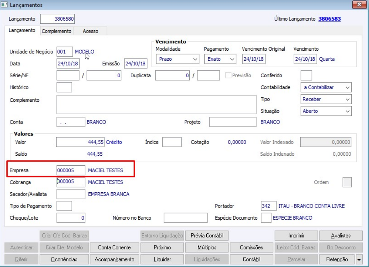The image size is (369, 267).
Task: Switch to the Complemento tab
Action: coord(57,31)
